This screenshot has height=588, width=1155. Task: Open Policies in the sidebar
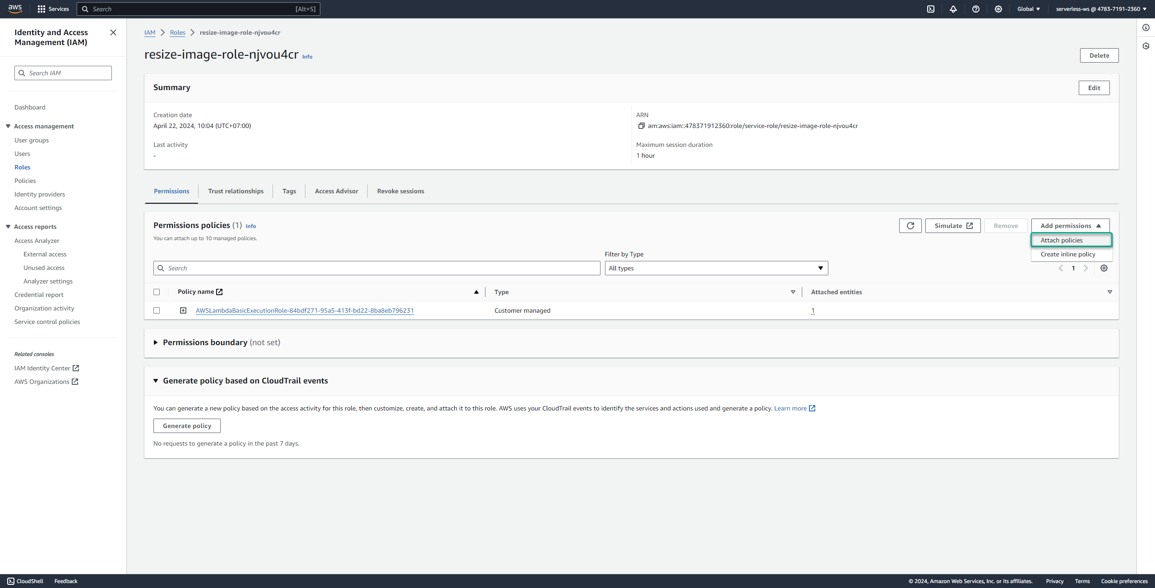25,181
